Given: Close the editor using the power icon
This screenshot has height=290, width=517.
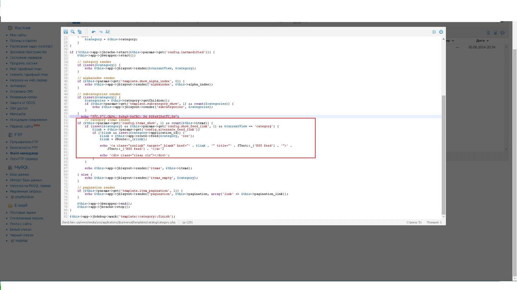Looking at the screenshot, I should coord(441,32).
